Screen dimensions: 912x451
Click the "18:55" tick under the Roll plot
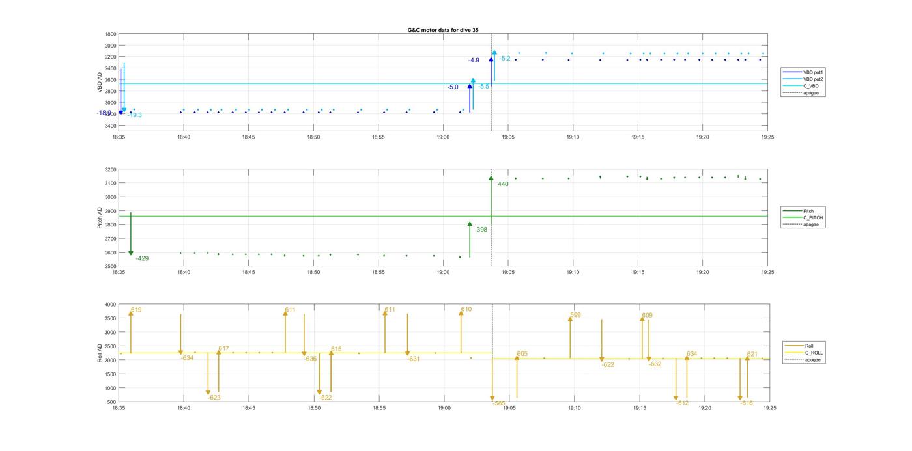[x=378, y=408]
